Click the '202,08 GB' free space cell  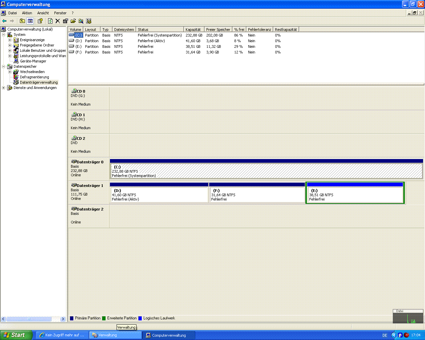point(214,35)
